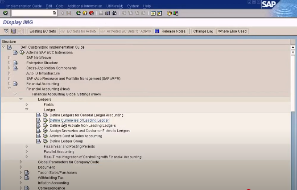Open documentation icon for Tax on Sales/Purchases
Screen dimensions: 297x190
(27, 173)
